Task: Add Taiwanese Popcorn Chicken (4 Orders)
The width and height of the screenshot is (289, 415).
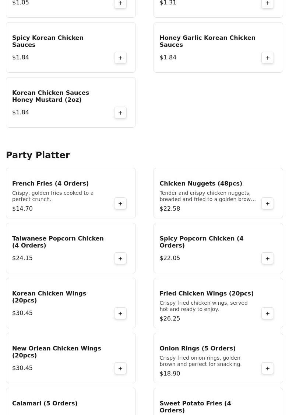Action: pos(120,258)
